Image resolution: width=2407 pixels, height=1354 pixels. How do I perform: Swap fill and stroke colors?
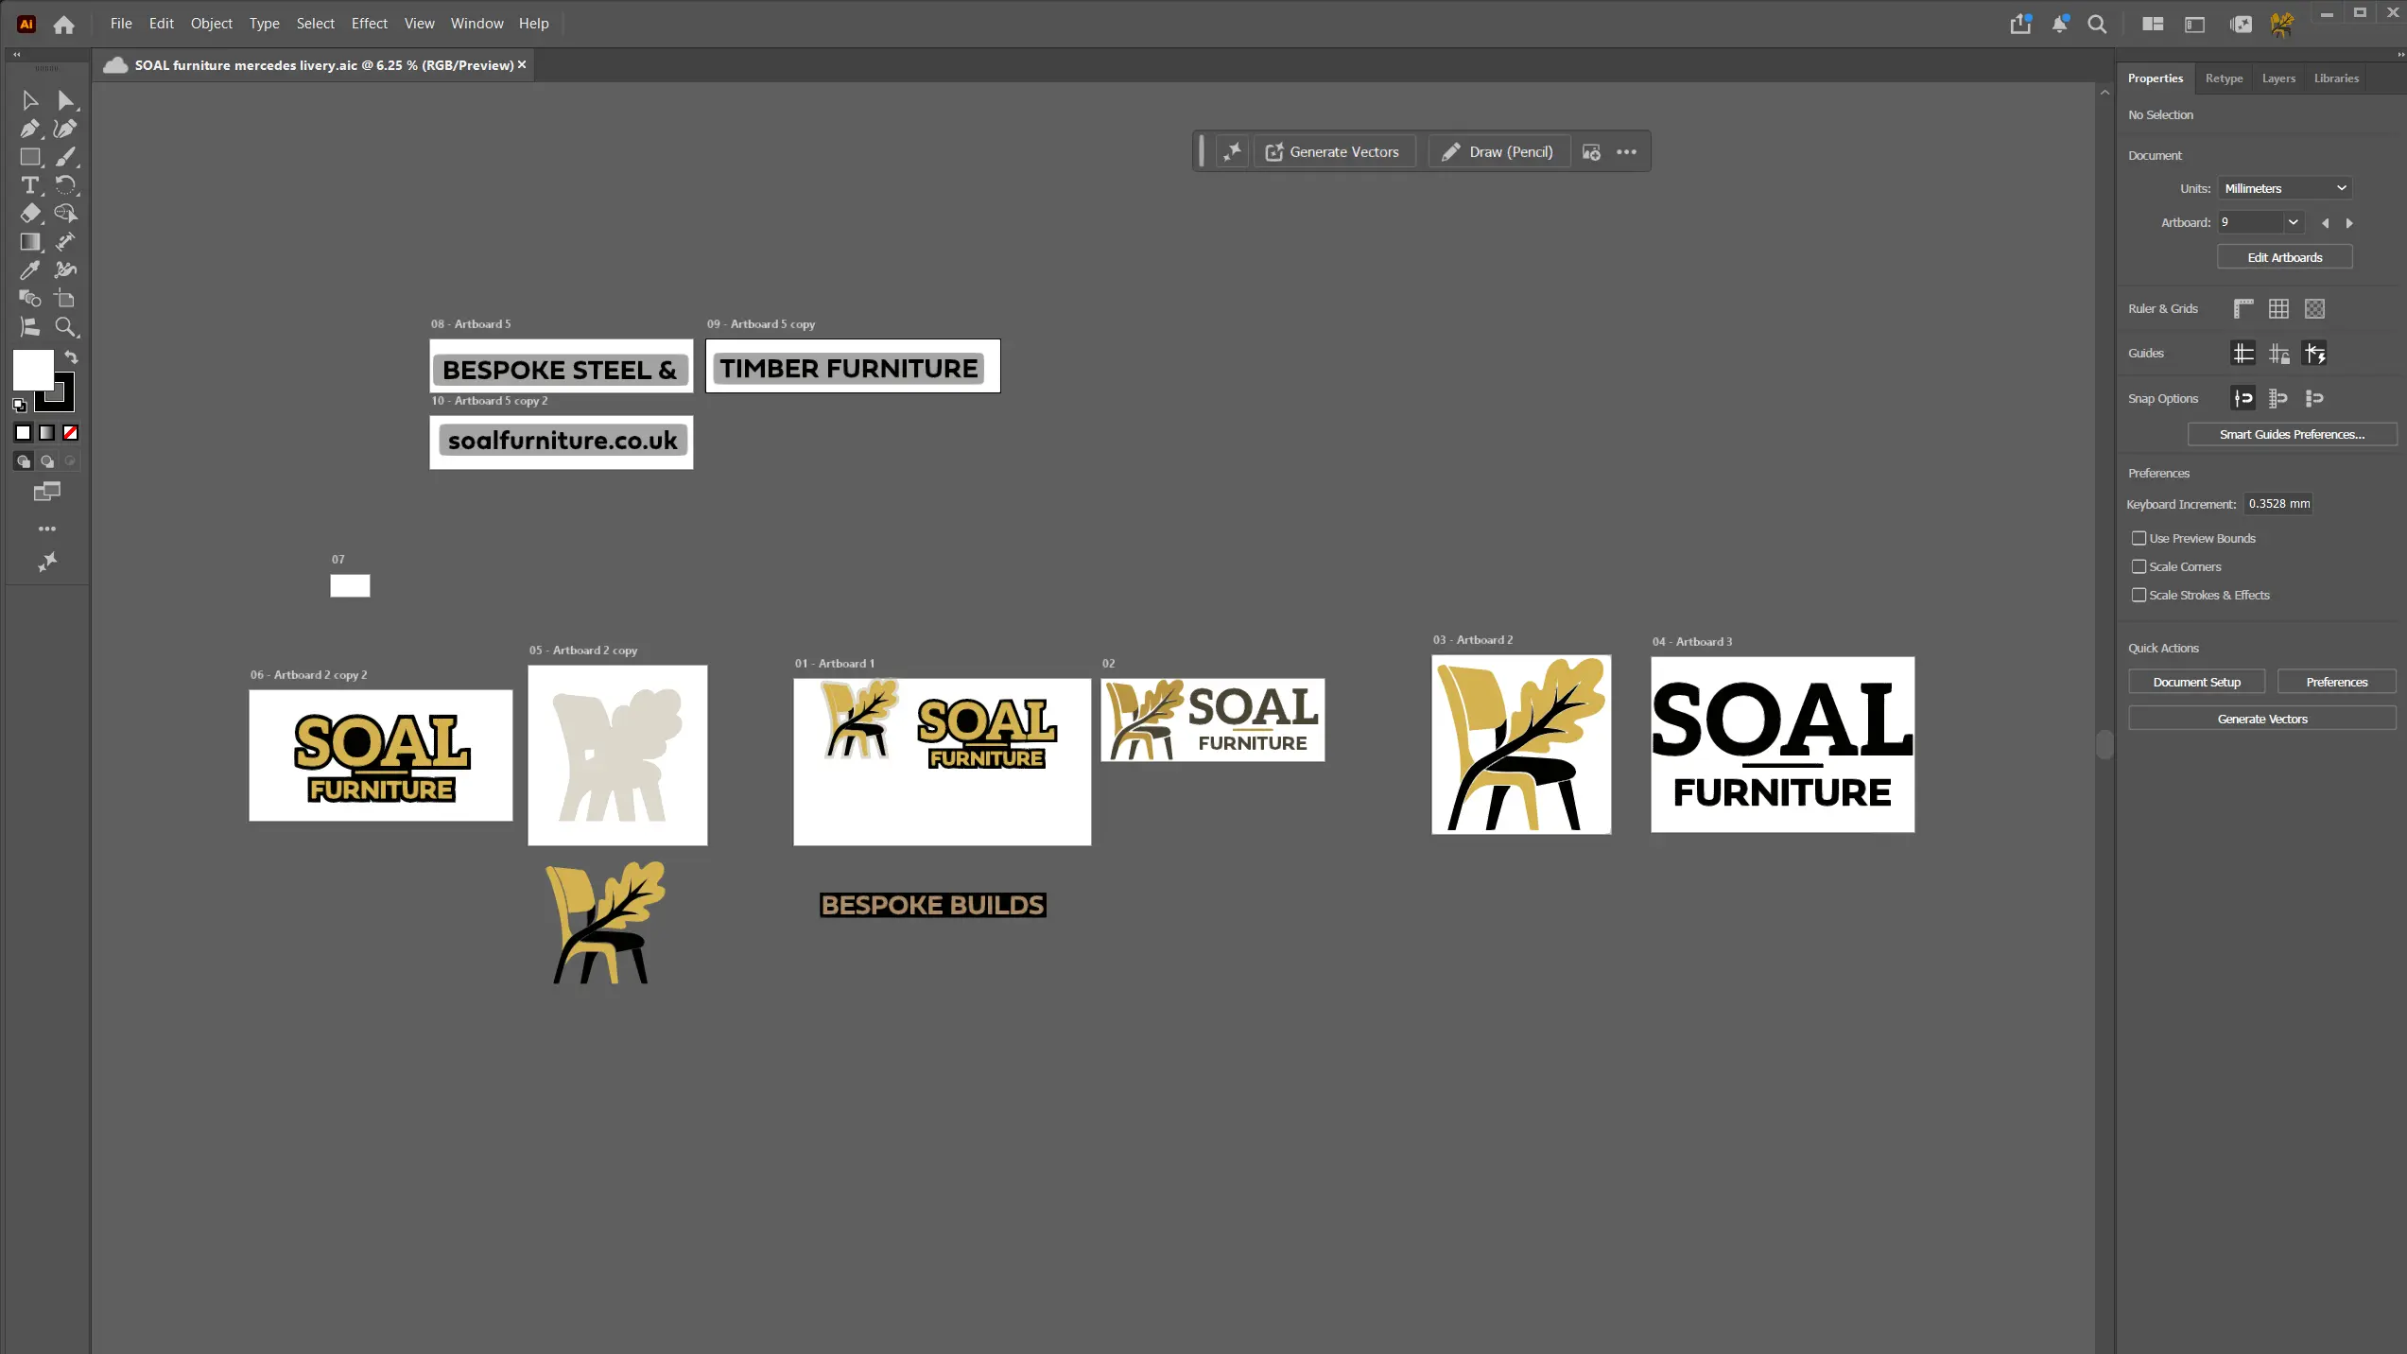(71, 357)
